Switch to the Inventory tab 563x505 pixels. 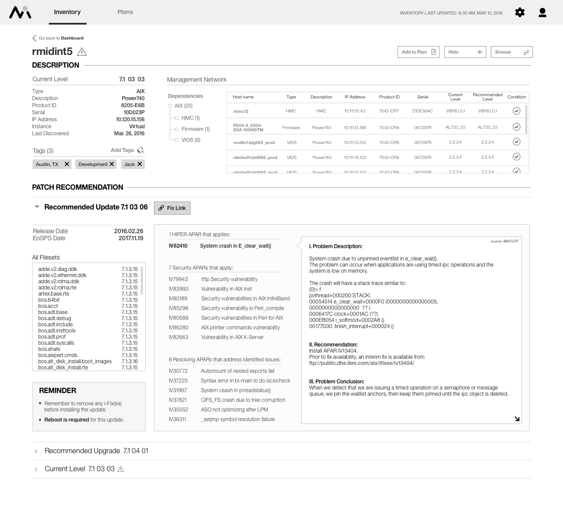67,12
